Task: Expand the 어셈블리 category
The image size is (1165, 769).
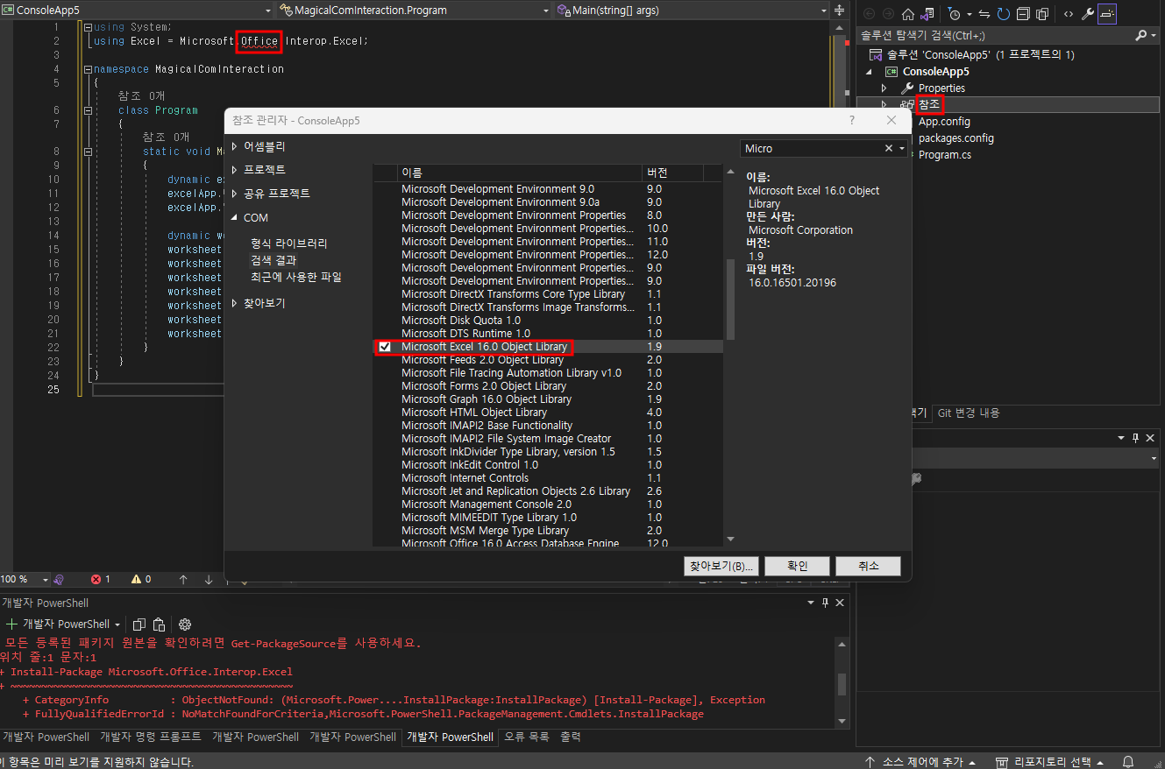Action: point(234,146)
